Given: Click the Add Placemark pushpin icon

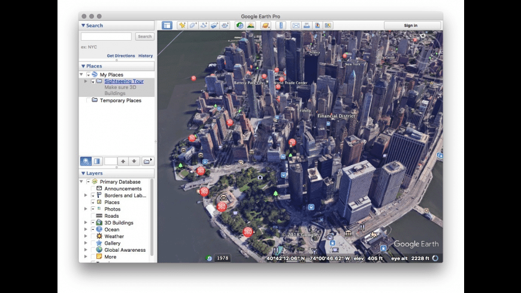Looking at the screenshot, I should [x=182, y=25].
